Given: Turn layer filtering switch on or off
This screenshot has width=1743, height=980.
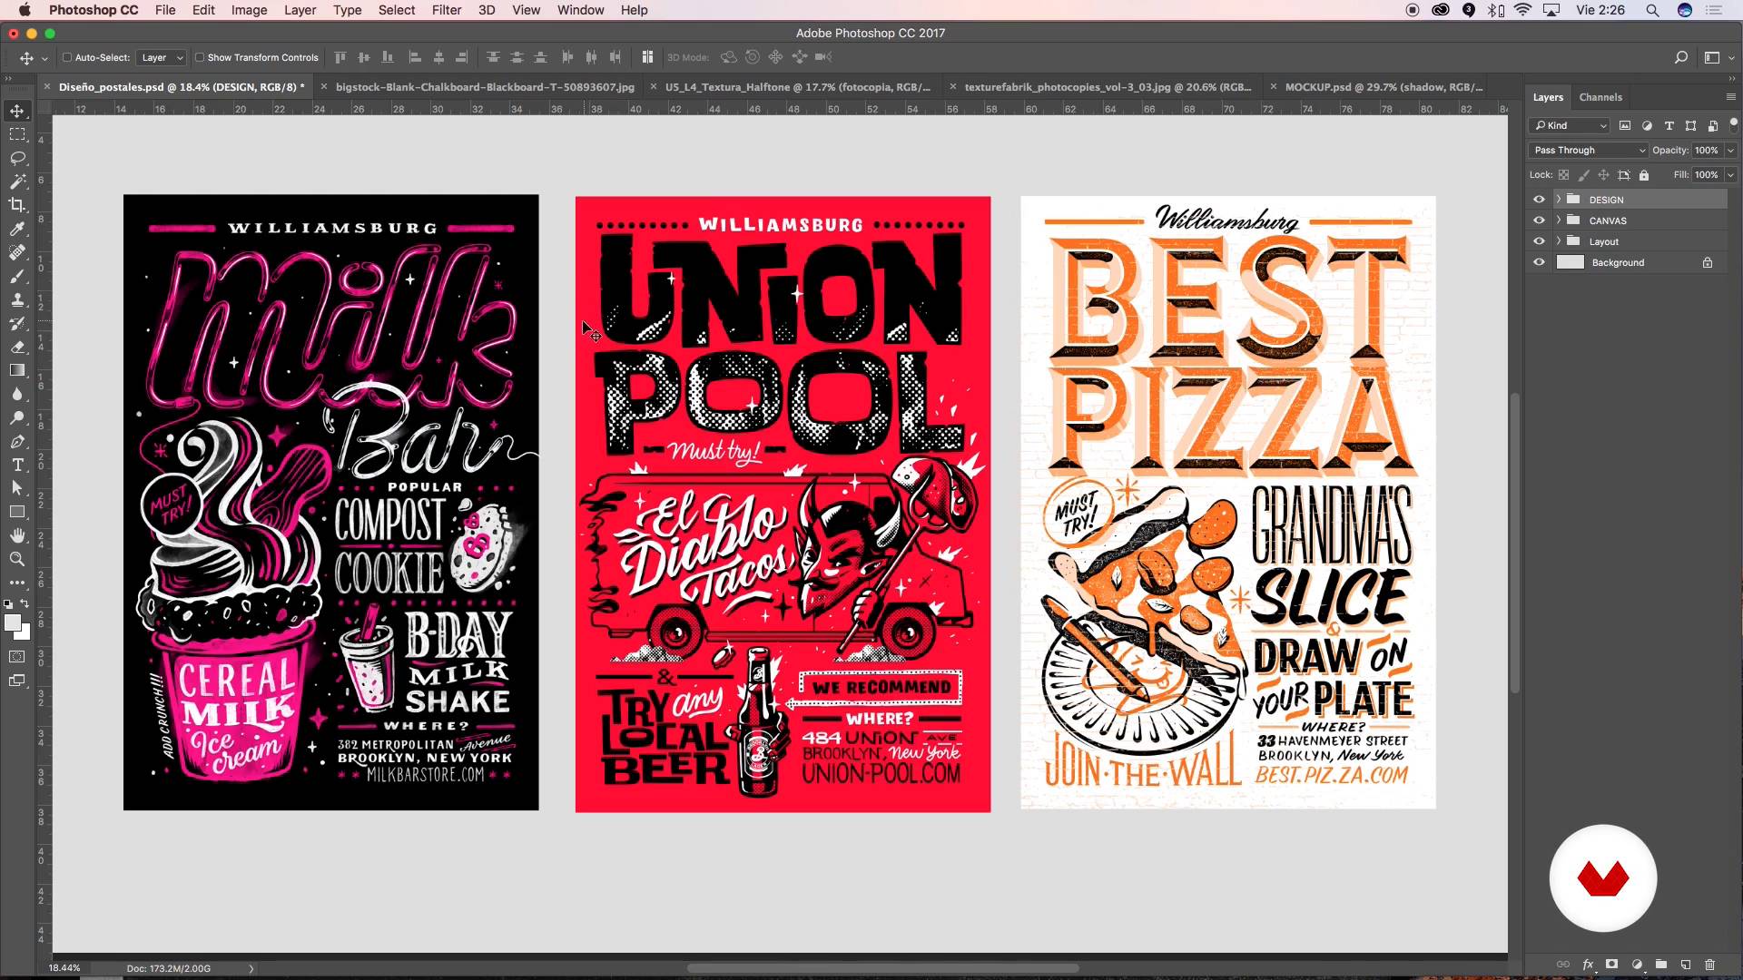Looking at the screenshot, I should coord(1732,124).
